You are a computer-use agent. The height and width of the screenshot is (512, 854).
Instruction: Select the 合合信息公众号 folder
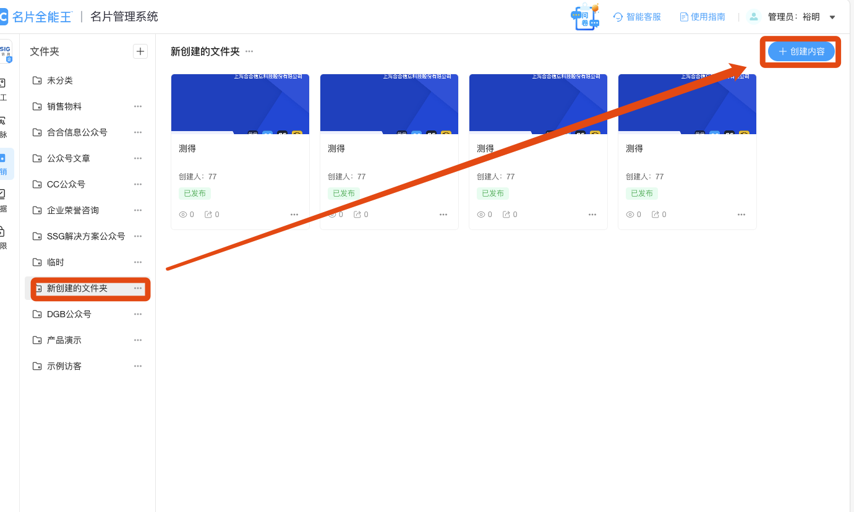tap(87, 132)
